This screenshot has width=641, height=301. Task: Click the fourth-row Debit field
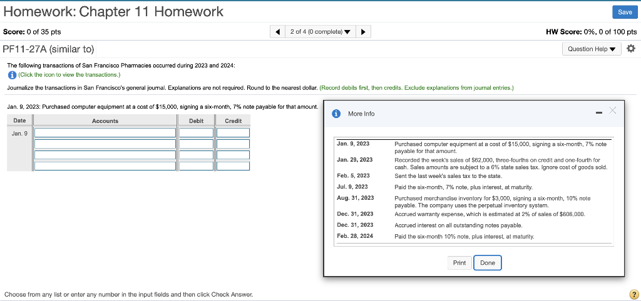196,166
